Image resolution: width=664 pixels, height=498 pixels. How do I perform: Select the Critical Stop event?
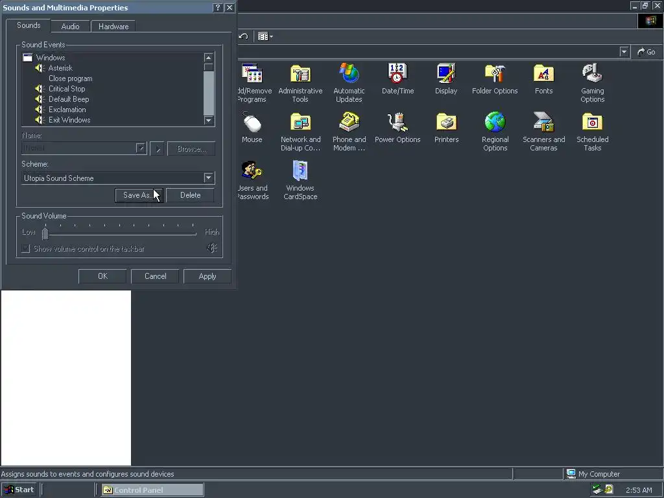coord(67,88)
